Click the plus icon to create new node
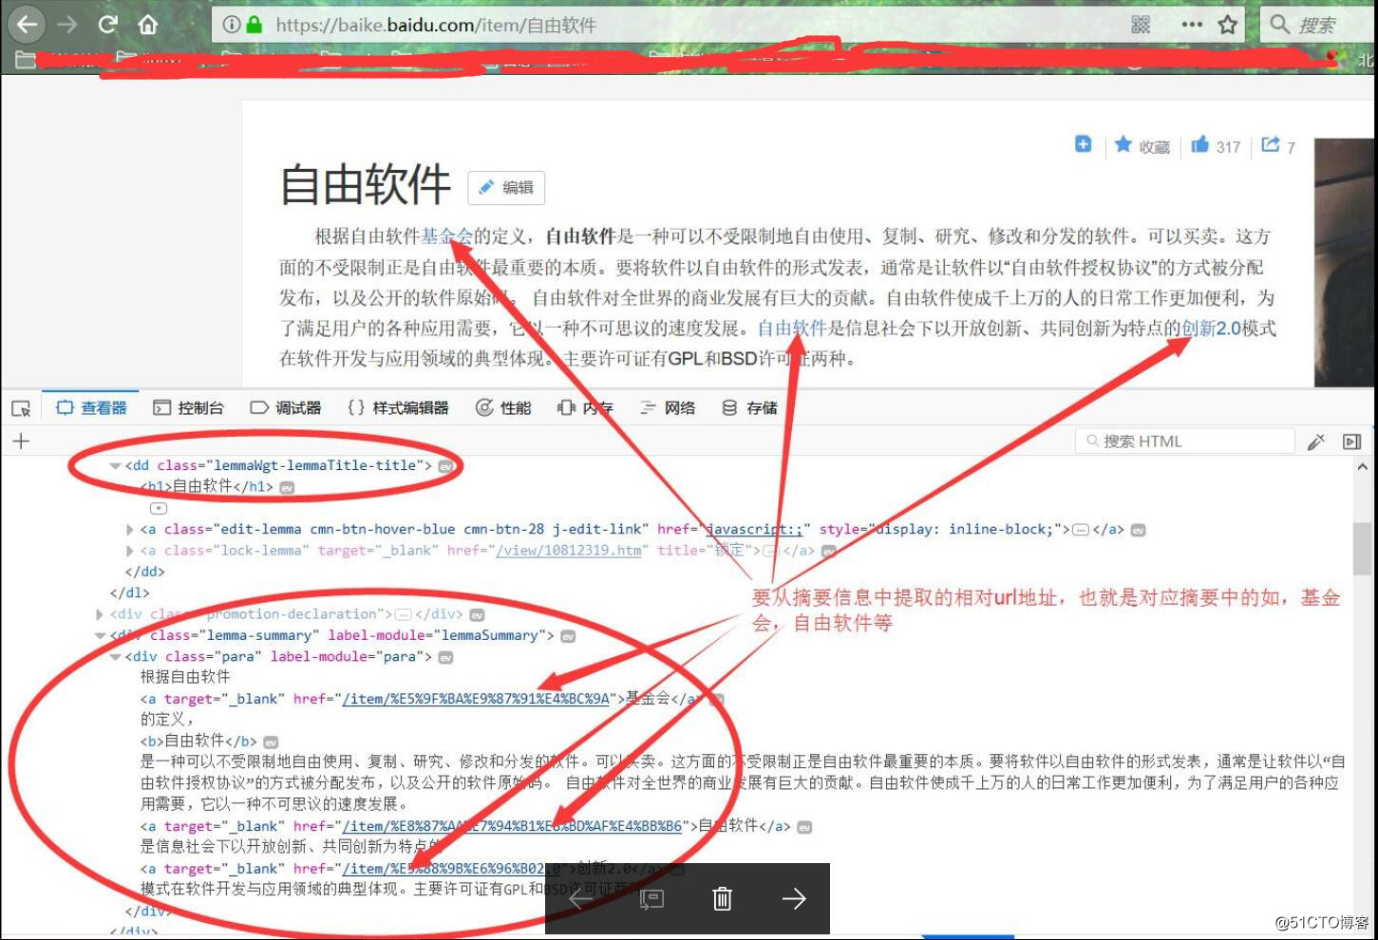 pos(21,441)
